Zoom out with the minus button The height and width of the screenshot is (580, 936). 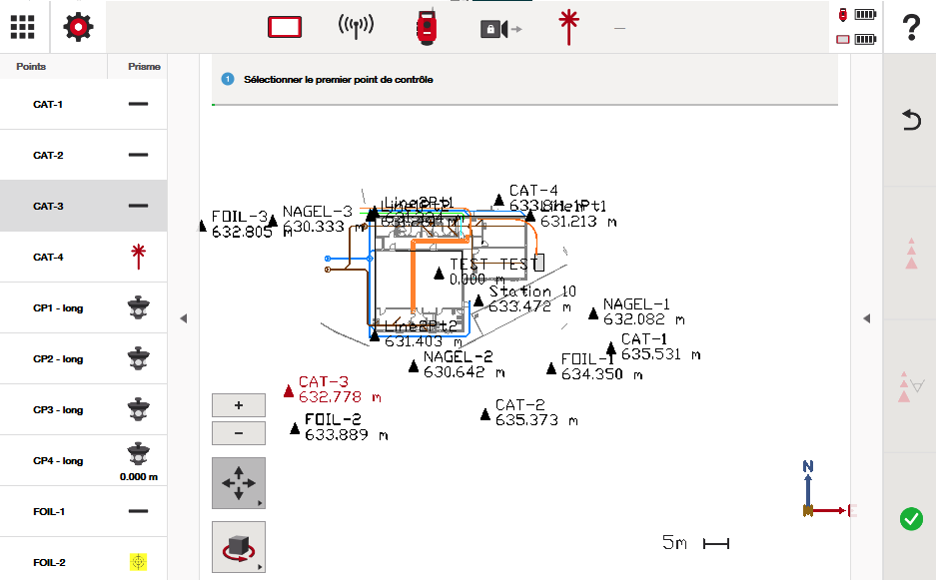tap(239, 433)
